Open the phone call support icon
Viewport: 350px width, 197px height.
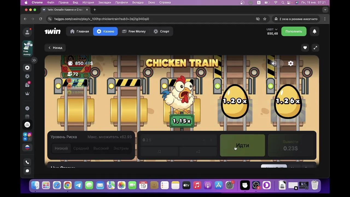pyautogui.click(x=27, y=162)
